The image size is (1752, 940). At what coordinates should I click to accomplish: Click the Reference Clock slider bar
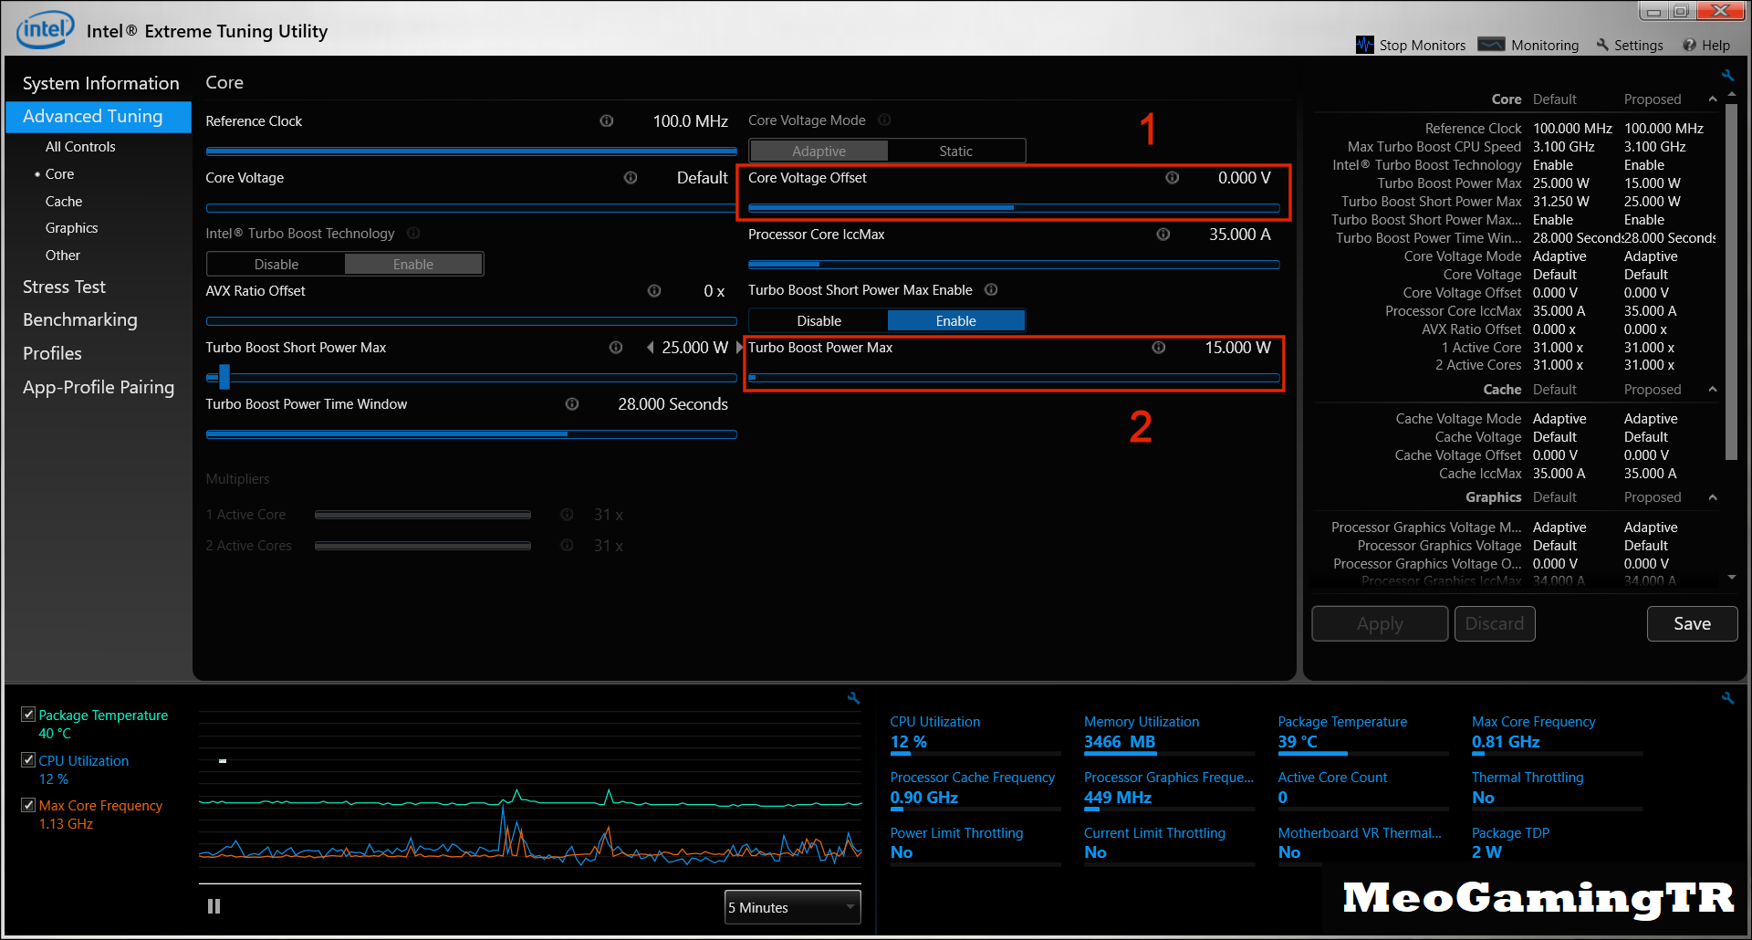coord(471,151)
